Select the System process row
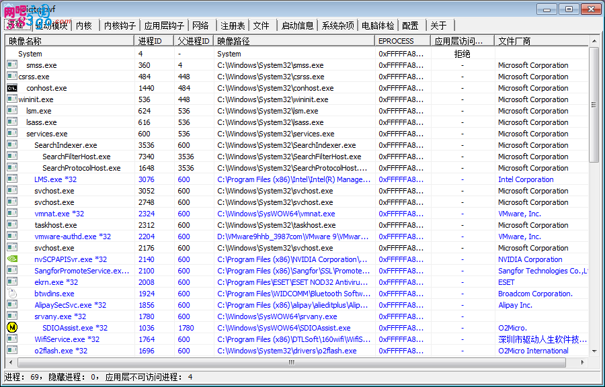 pos(296,54)
